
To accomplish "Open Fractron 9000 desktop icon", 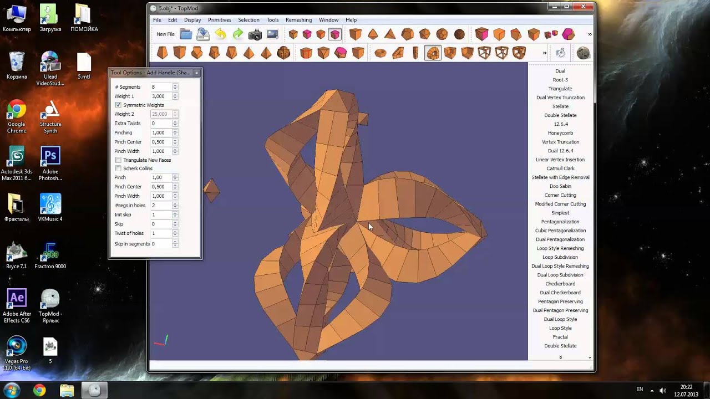I will [50, 255].
